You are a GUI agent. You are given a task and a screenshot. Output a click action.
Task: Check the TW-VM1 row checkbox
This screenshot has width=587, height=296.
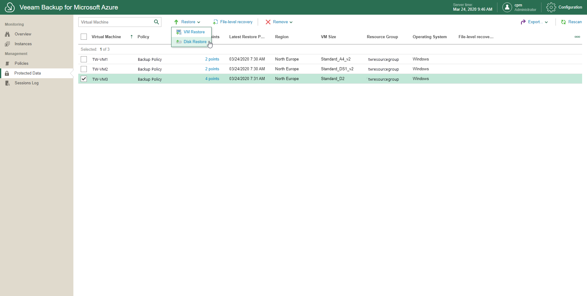84,59
